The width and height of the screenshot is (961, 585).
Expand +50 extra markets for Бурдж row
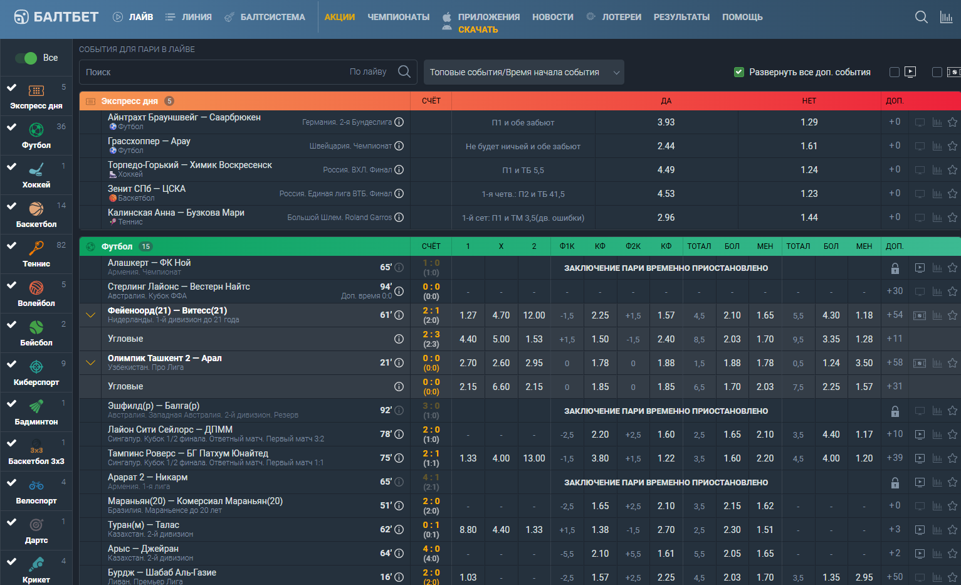pyautogui.click(x=895, y=577)
